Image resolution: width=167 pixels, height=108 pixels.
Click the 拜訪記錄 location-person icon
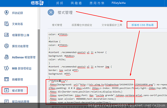6,13
